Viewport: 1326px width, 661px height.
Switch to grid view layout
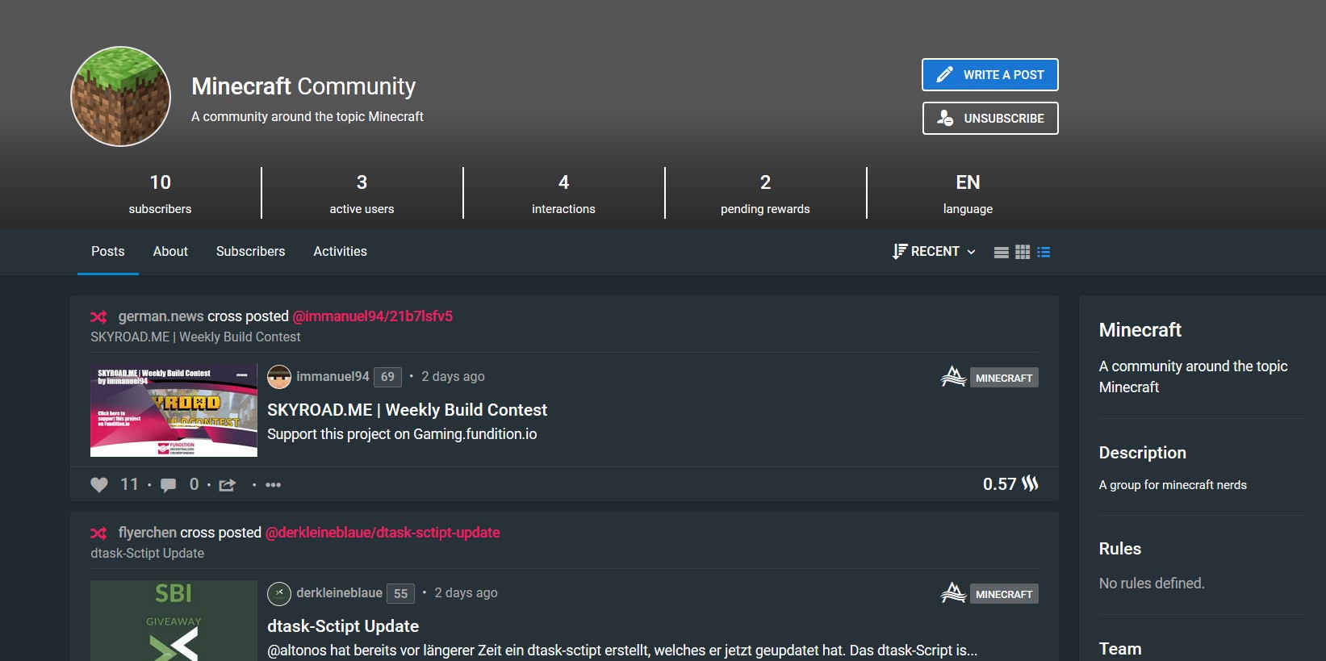[x=1023, y=252]
